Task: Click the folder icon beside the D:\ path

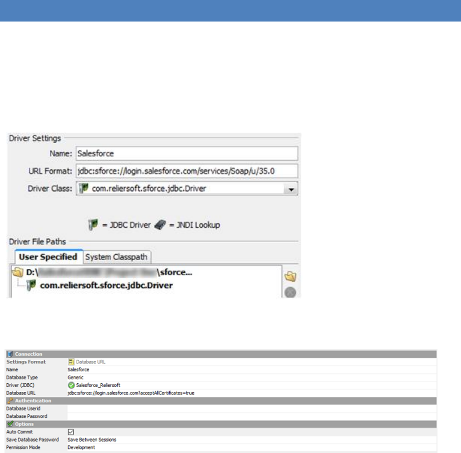Action: coord(18,272)
